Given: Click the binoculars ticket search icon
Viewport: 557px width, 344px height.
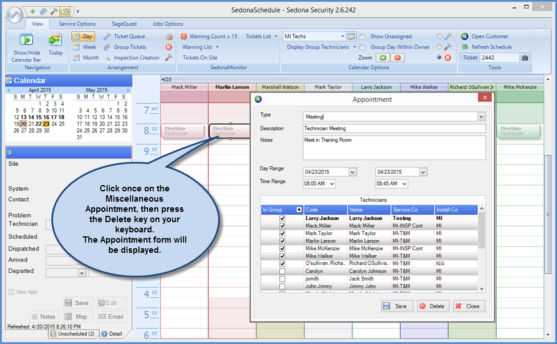Looking at the screenshot, I should click(x=525, y=58).
